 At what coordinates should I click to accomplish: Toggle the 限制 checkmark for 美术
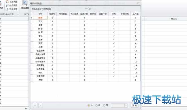(114, 40)
